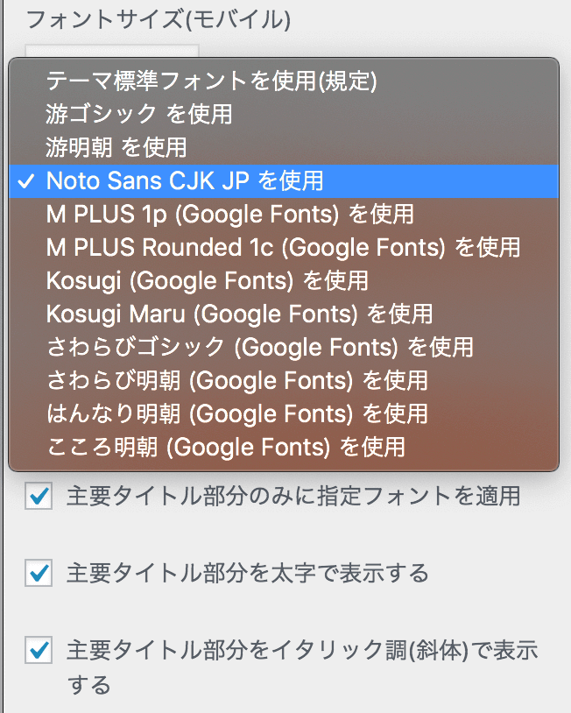Select こころ明朝 (Google Fonts) option

(225, 447)
